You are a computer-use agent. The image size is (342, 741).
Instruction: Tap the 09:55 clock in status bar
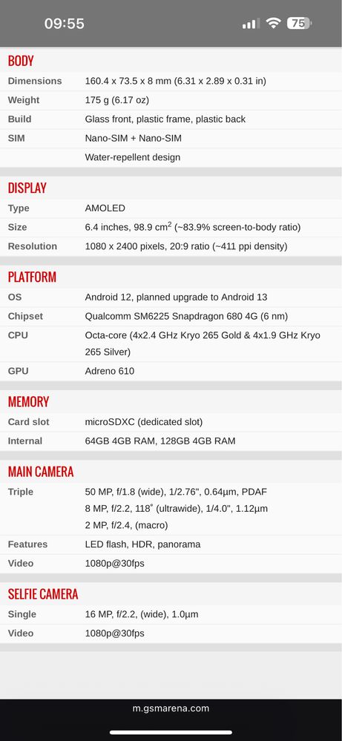[x=65, y=24]
